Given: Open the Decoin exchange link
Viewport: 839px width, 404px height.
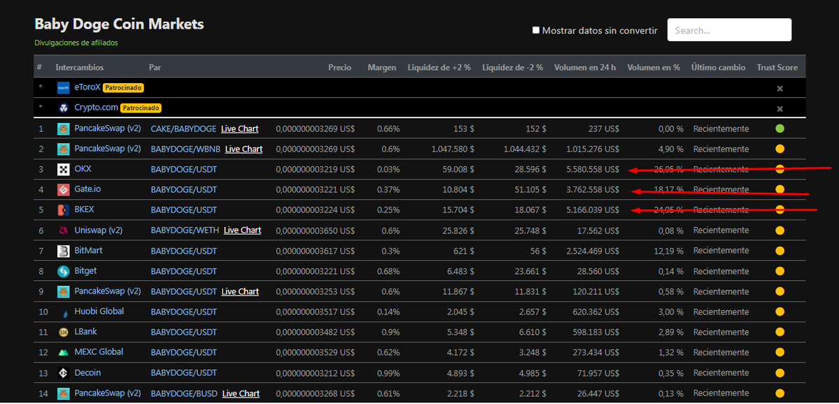Looking at the screenshot, I should (87, 373).
